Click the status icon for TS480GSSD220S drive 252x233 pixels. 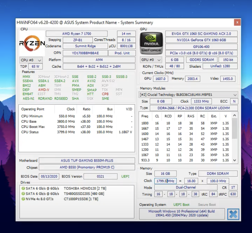click(x=23, y=194)
